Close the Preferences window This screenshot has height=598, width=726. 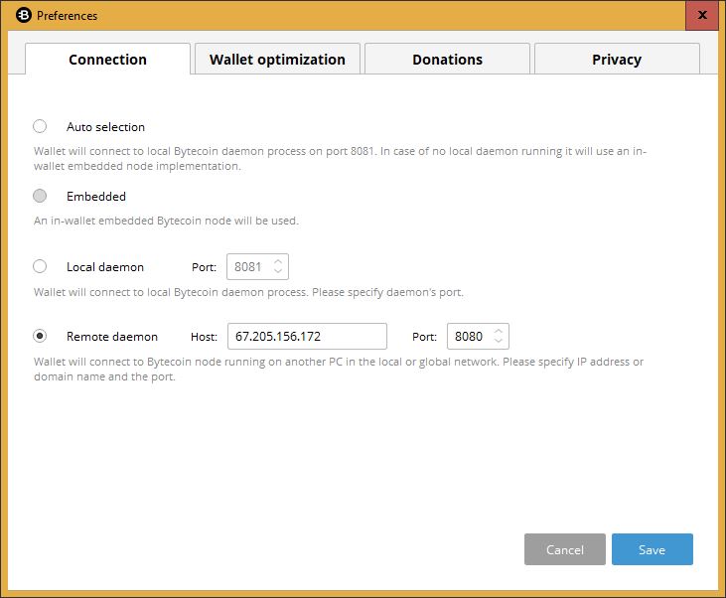(702, 15)
